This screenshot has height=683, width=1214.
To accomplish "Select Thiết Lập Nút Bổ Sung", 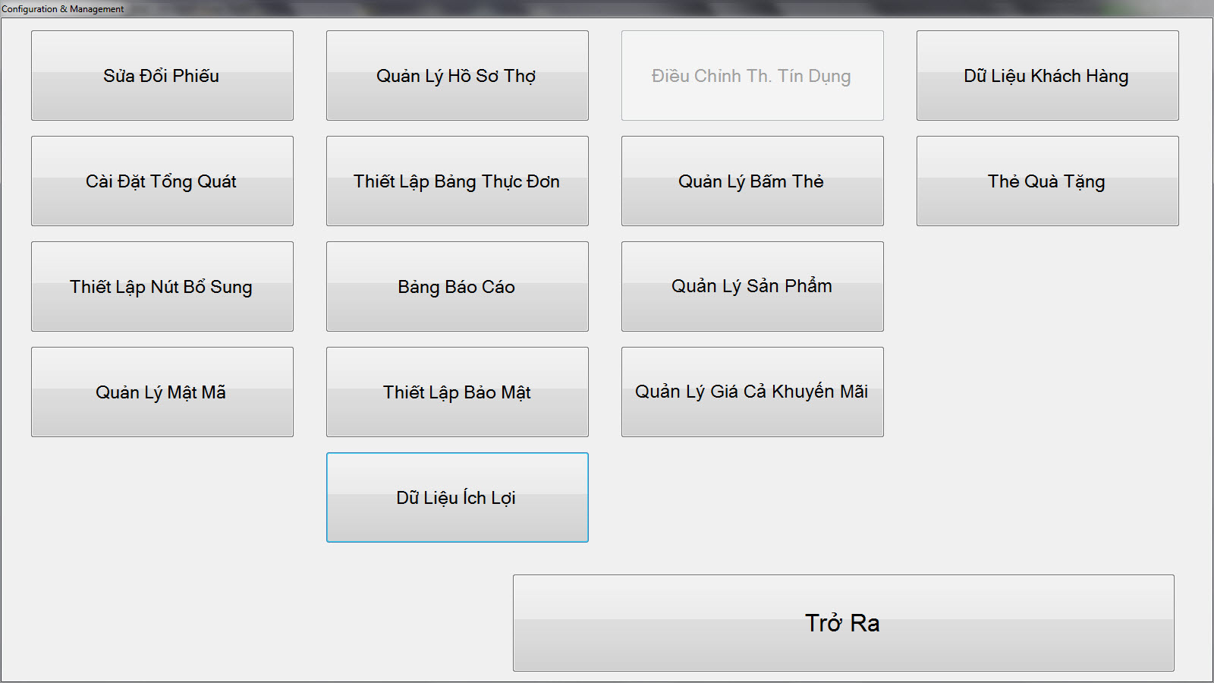I will (x=162, y=287).
